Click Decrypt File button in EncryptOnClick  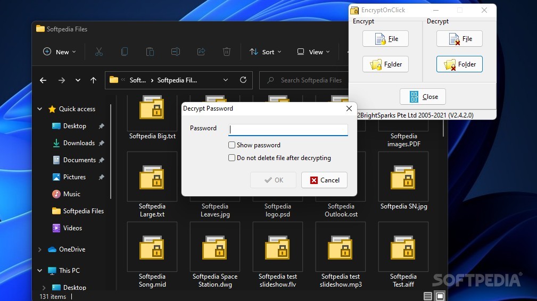point(459,39)
